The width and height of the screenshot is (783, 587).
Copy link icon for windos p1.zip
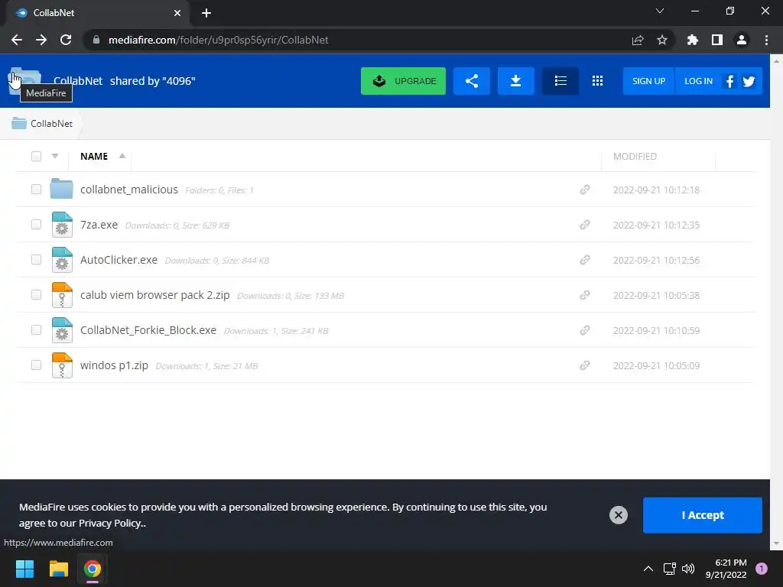585,365
